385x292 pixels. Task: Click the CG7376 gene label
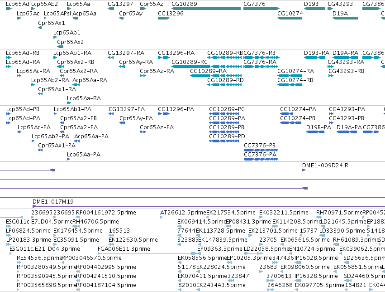[x=254, y=4]
